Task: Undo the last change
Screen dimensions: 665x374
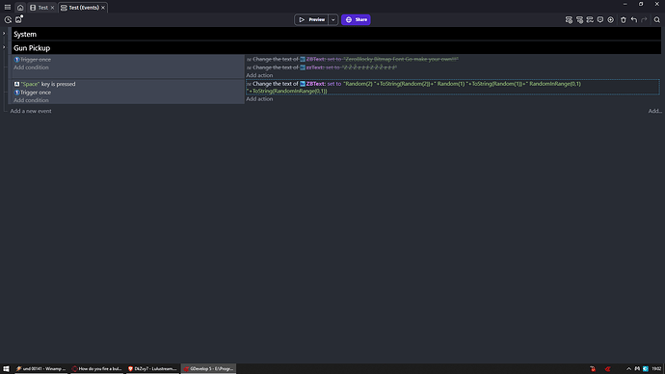Action: click(634, 20)
